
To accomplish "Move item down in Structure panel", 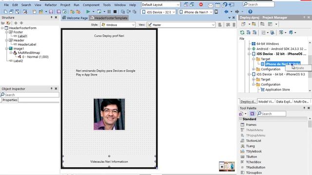I will click(21, 23).
